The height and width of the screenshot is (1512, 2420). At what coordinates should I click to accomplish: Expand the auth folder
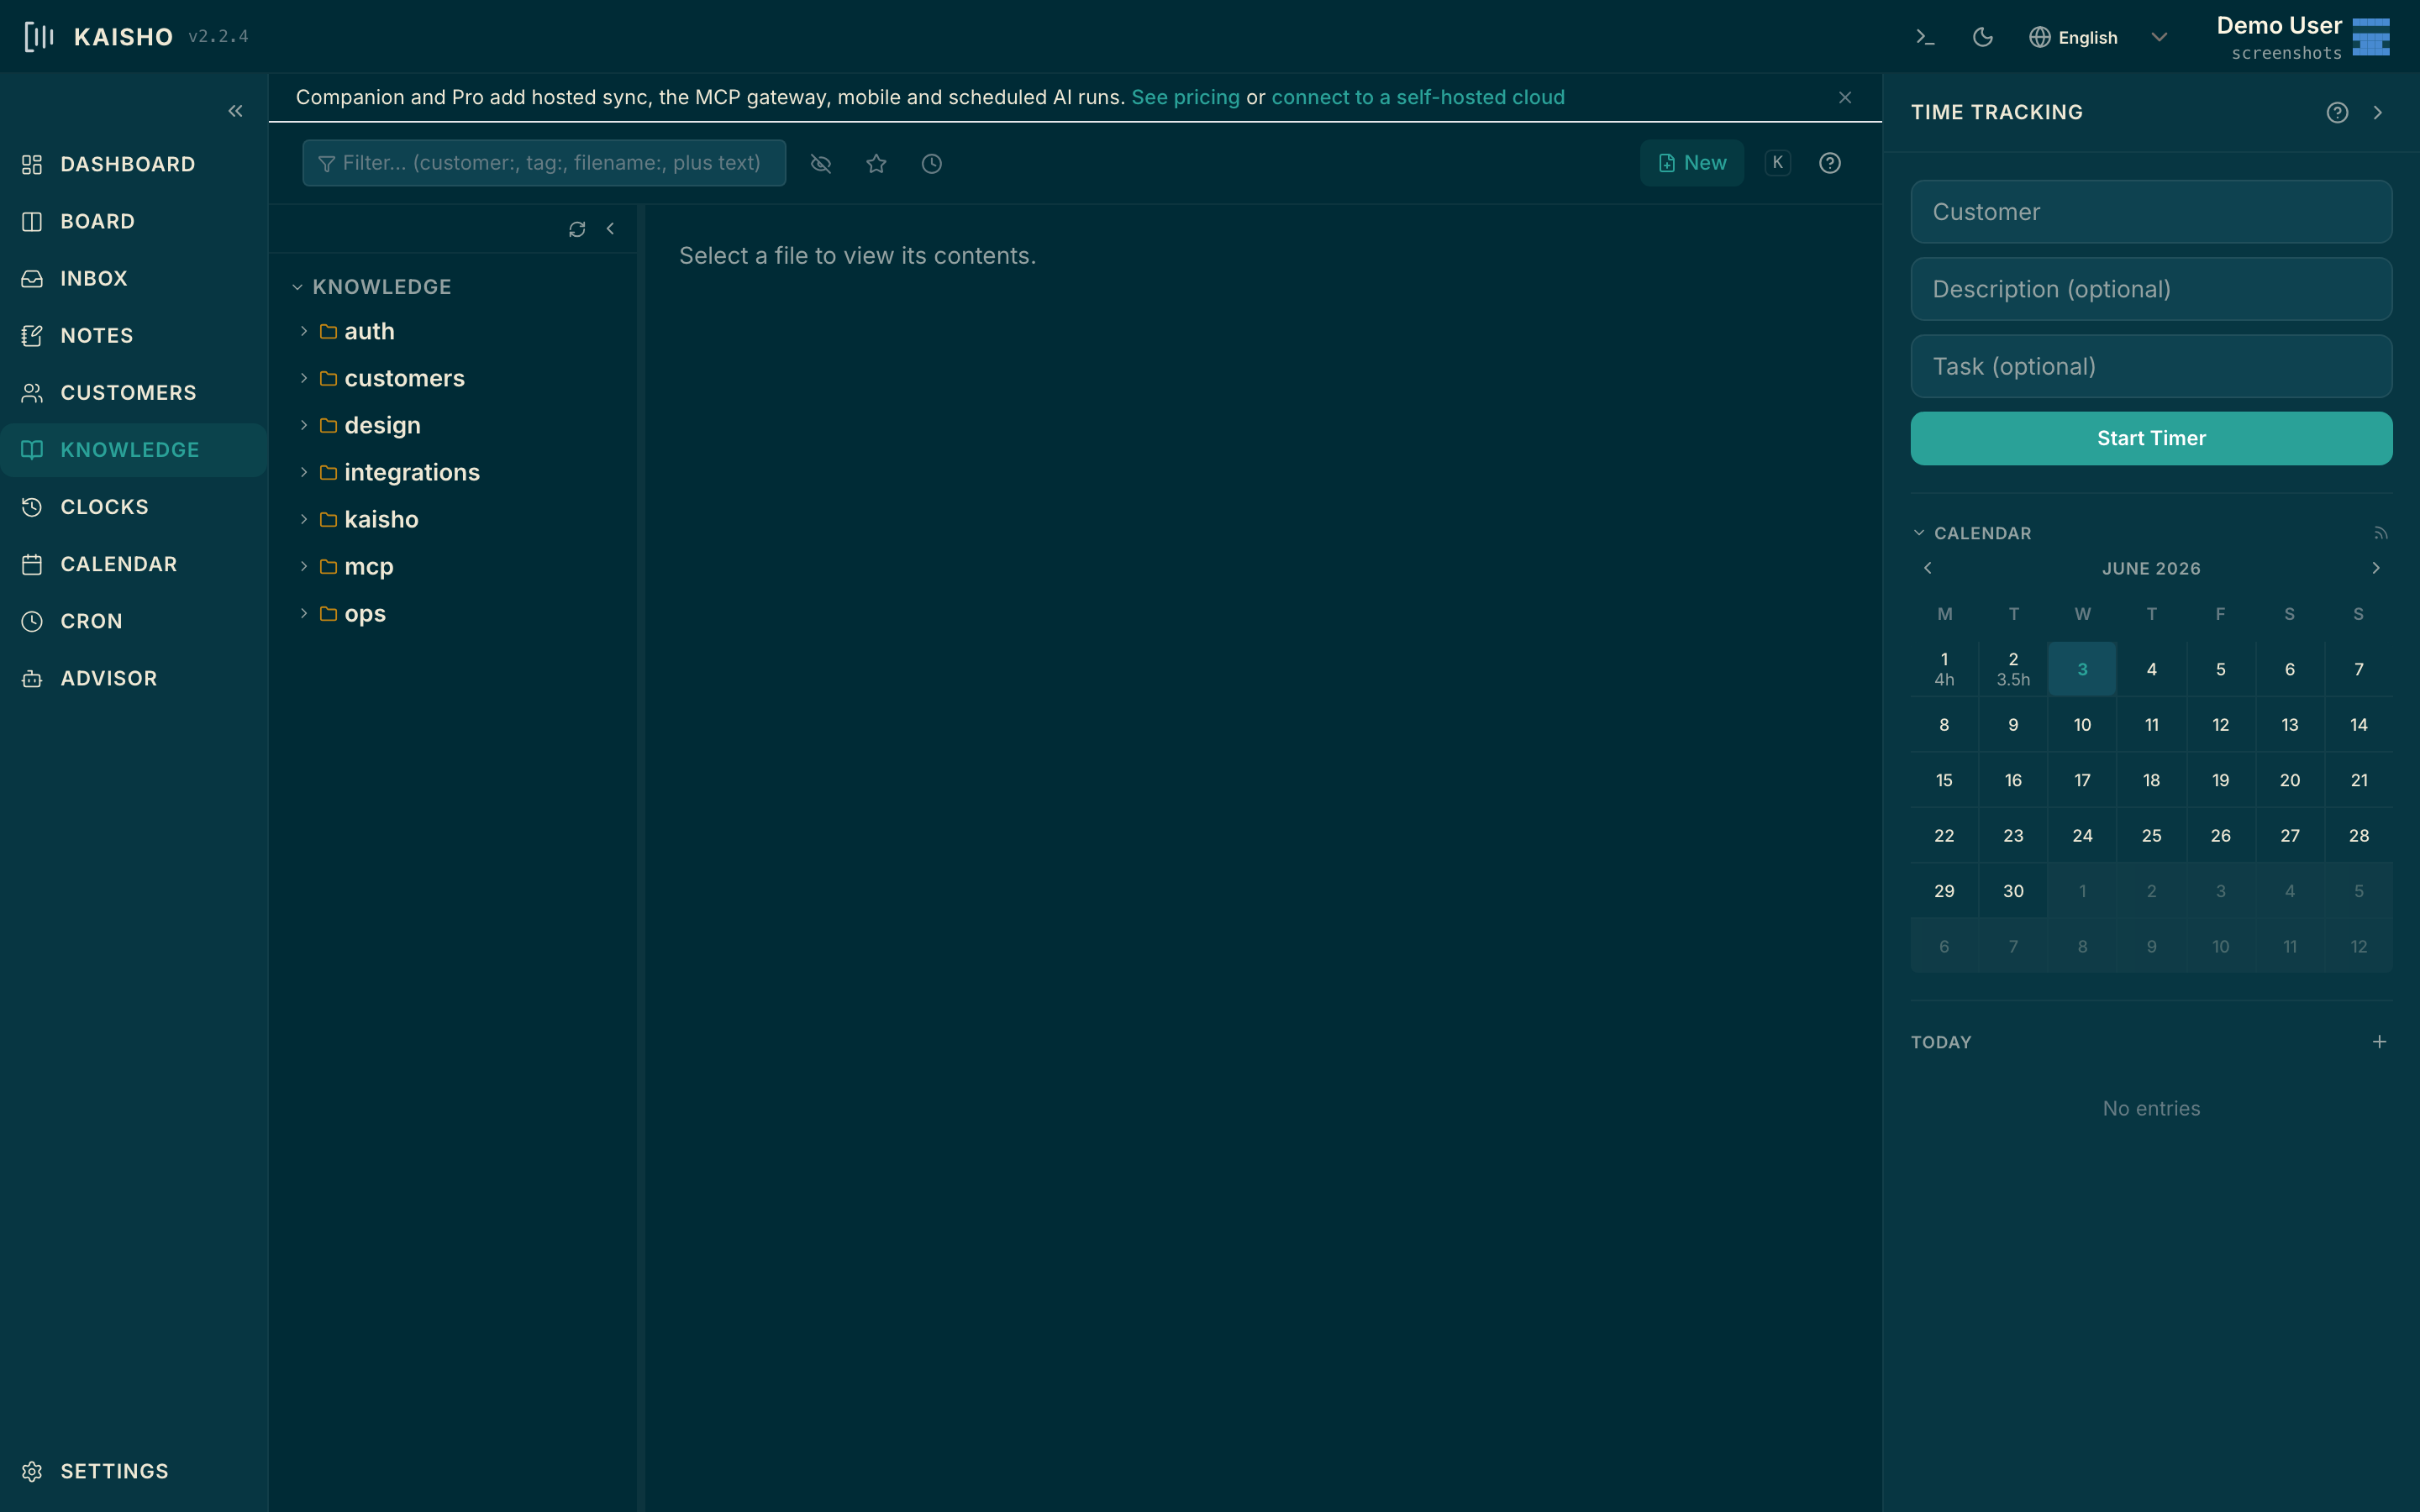coord(304,331)
